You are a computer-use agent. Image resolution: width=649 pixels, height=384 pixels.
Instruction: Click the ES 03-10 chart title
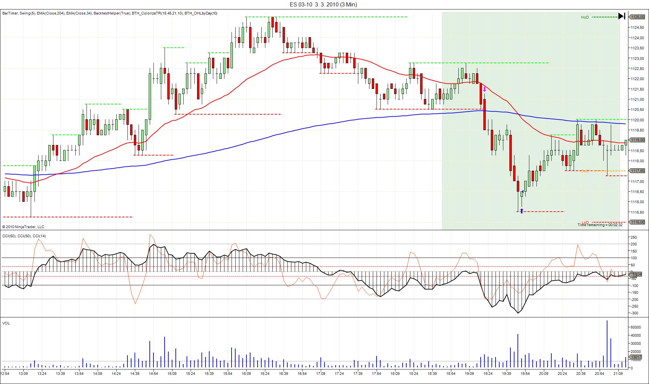(323, 4)
